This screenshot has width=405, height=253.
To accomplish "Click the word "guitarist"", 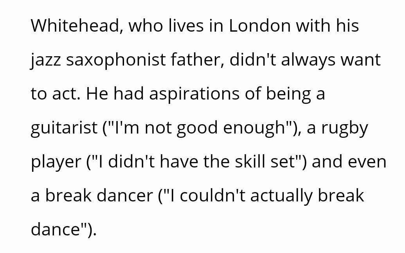I will click(64, 128).
